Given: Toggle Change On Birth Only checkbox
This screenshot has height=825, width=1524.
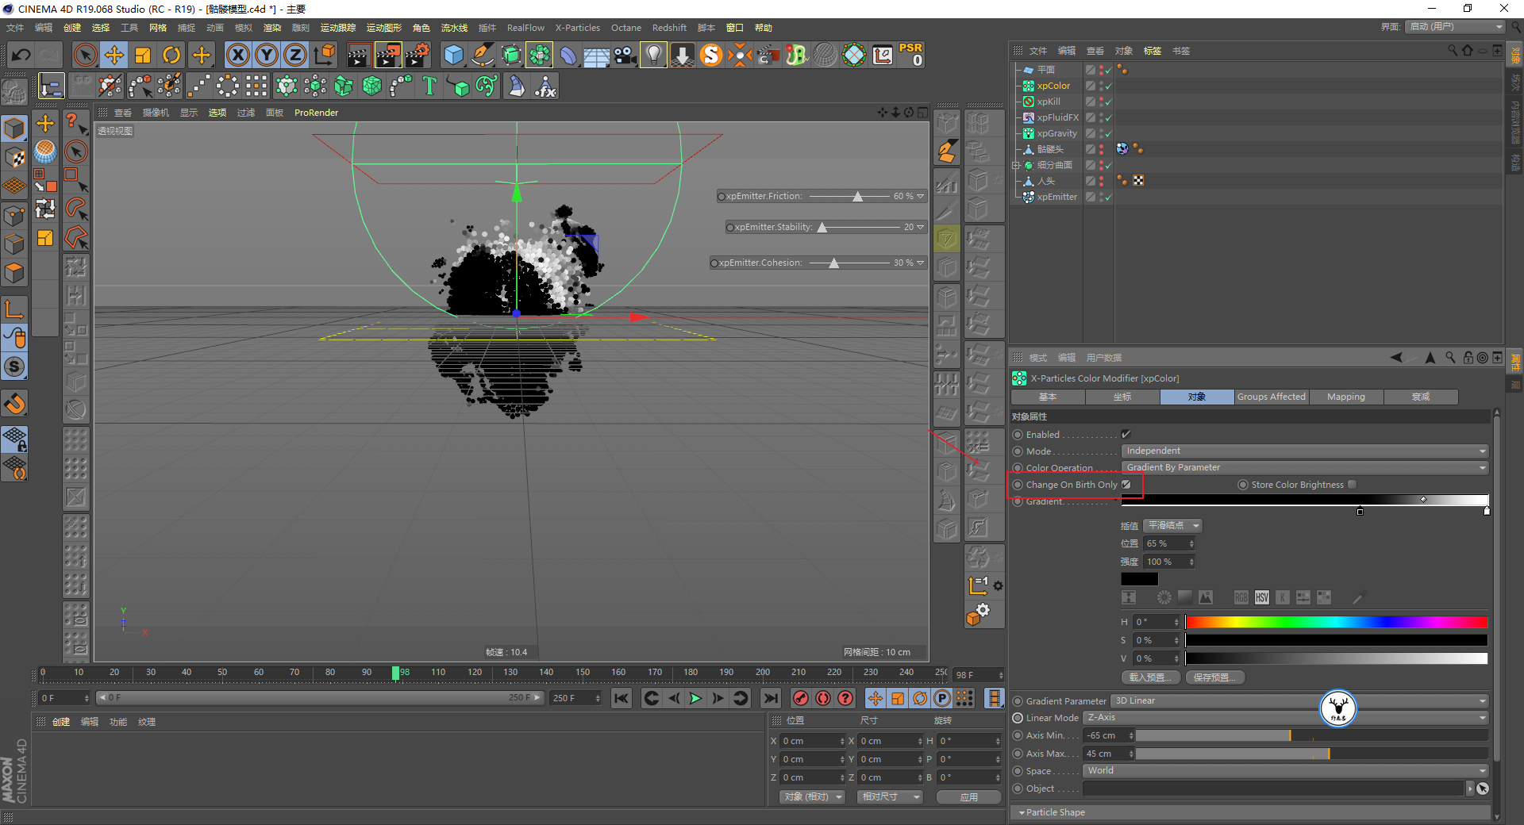Looking at the screenshot, I should (1126, 485).
